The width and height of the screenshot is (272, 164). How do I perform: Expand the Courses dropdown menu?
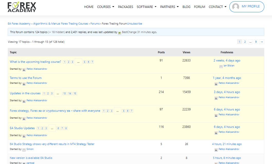tap(106, 7)
